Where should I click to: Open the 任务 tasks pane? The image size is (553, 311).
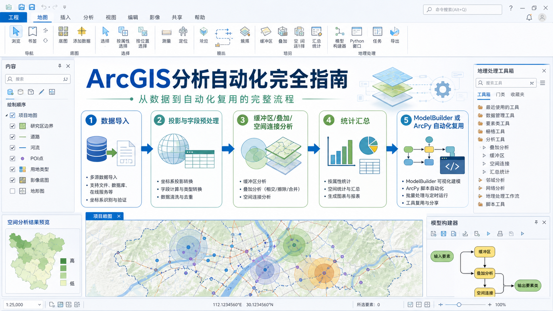377,34
